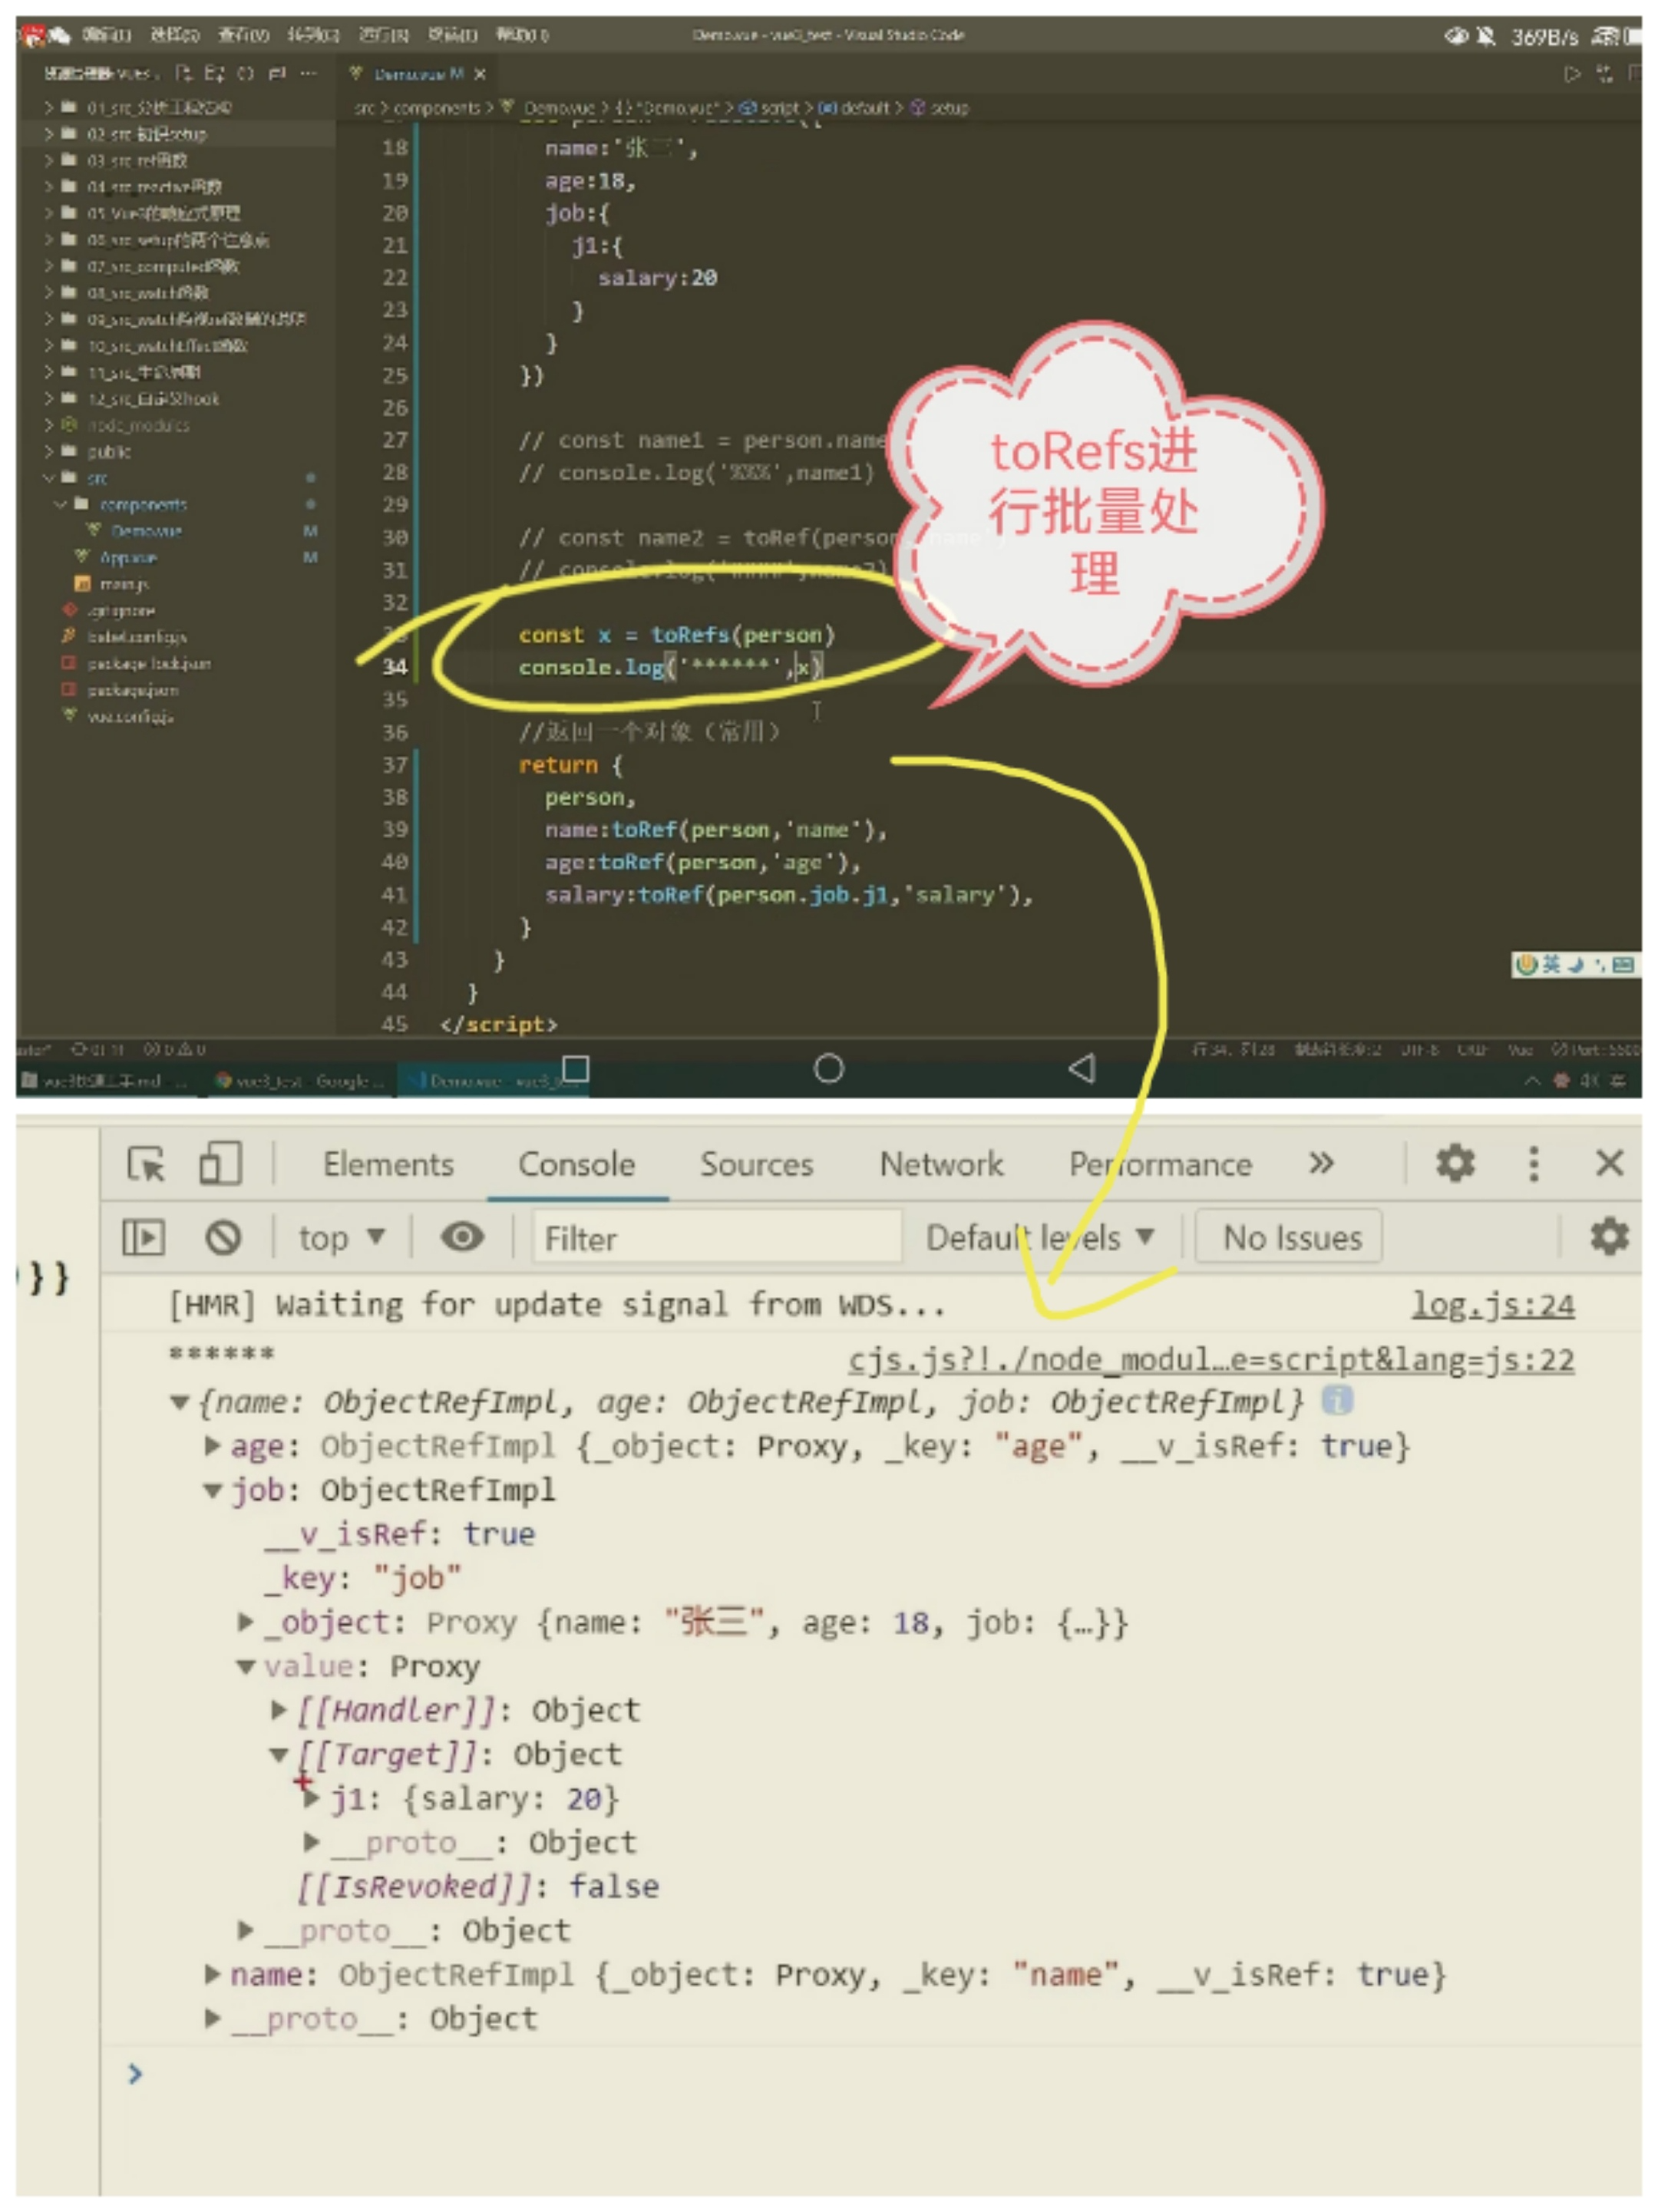Image resolution: width=1658 pixels, height=2212 pixels.
Task: Click the clear console icon
Action: pos(223,1237)
